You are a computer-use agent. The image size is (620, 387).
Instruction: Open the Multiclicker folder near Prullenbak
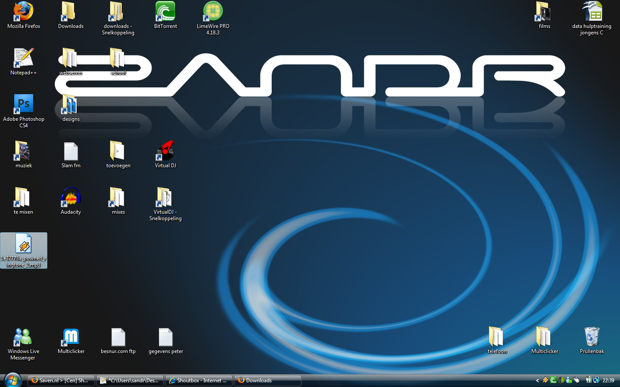544,341
